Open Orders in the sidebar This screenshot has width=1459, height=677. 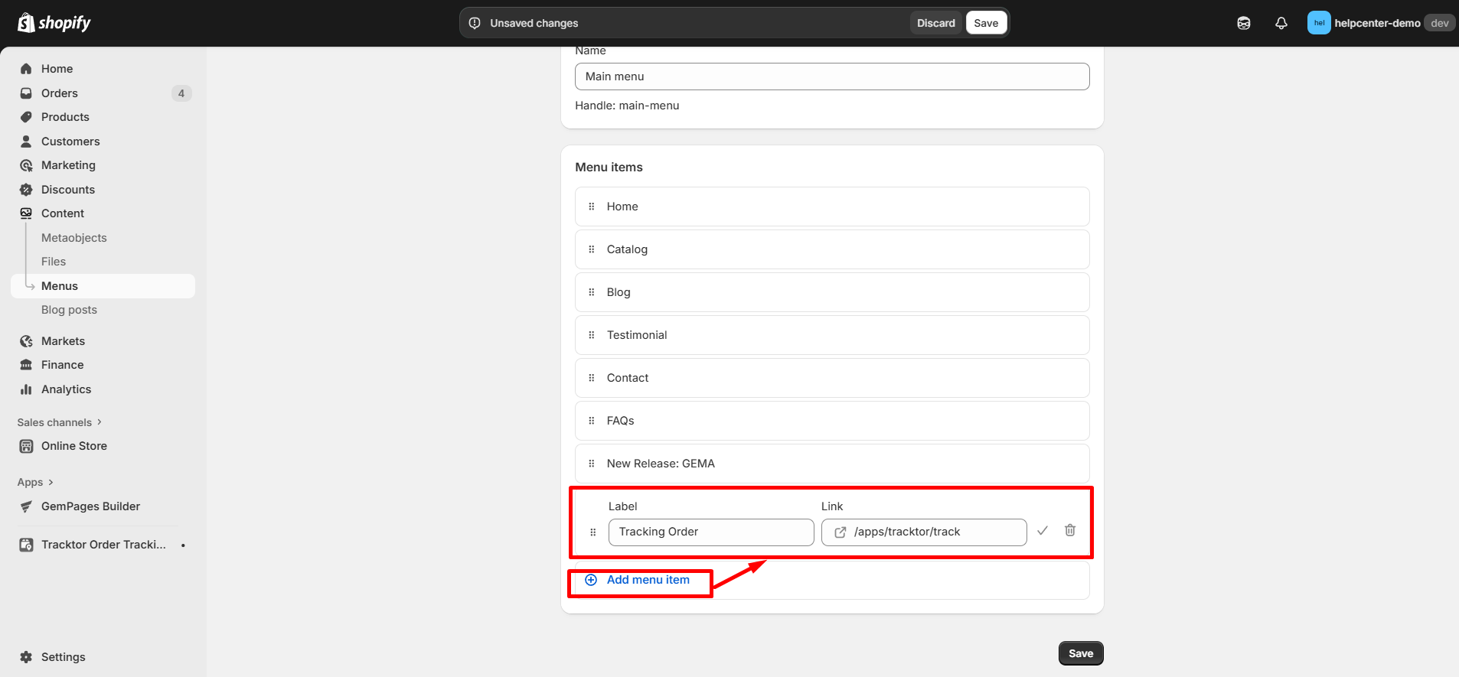pos(60,93)
